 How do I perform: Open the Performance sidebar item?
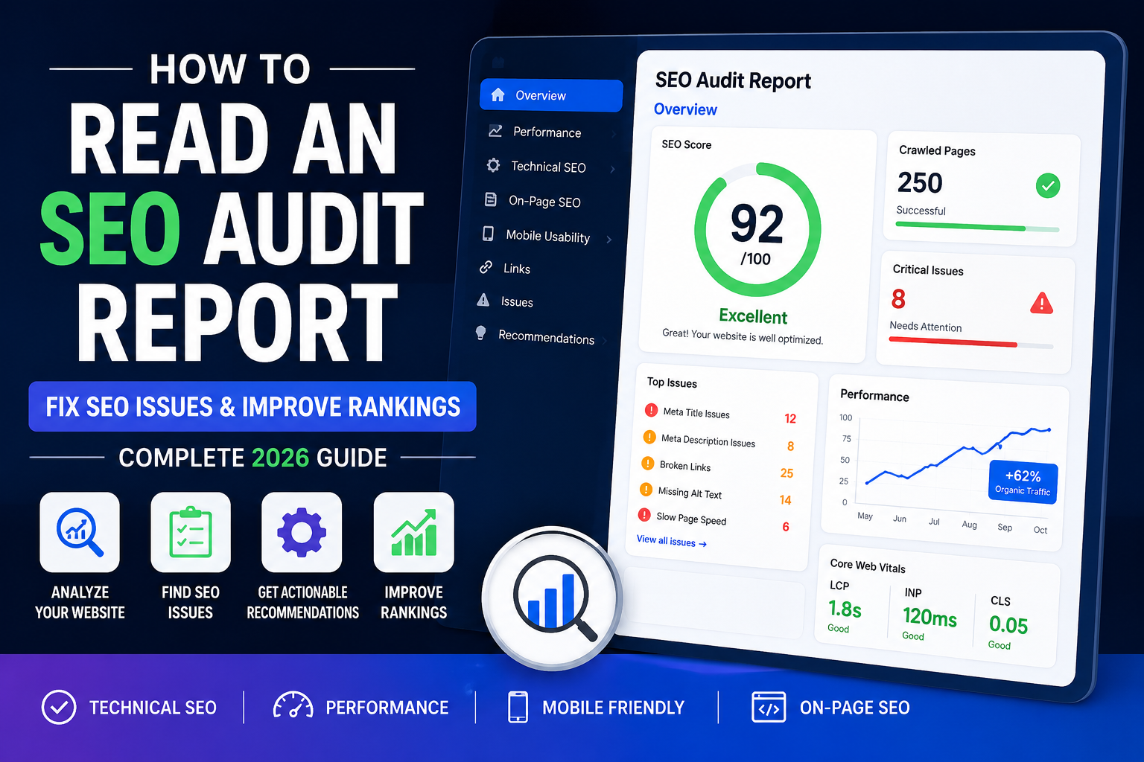pyautogui.click(x=550, y=132)
